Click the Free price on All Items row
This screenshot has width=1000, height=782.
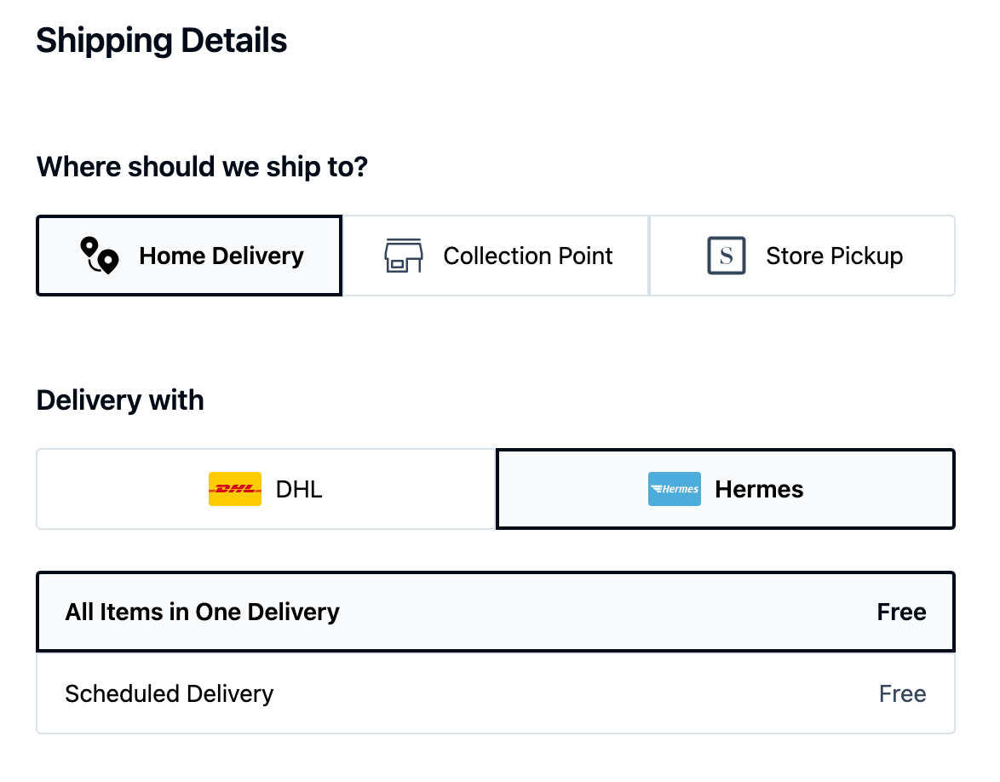click(x=901, y=612)
